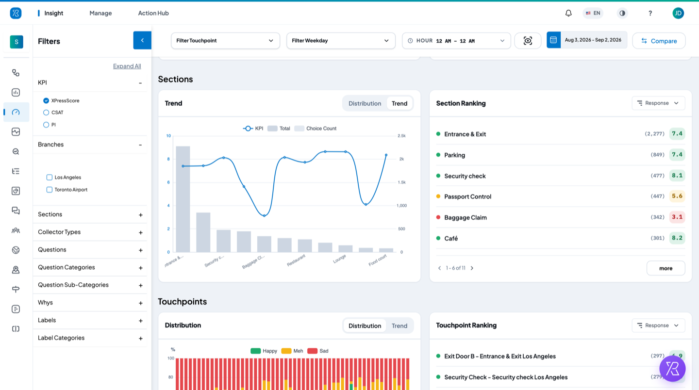Open the Filter Weekday dropdown
Image resolution: width=699 pixels, height=390 pixels.
click(x=341, y=41)
